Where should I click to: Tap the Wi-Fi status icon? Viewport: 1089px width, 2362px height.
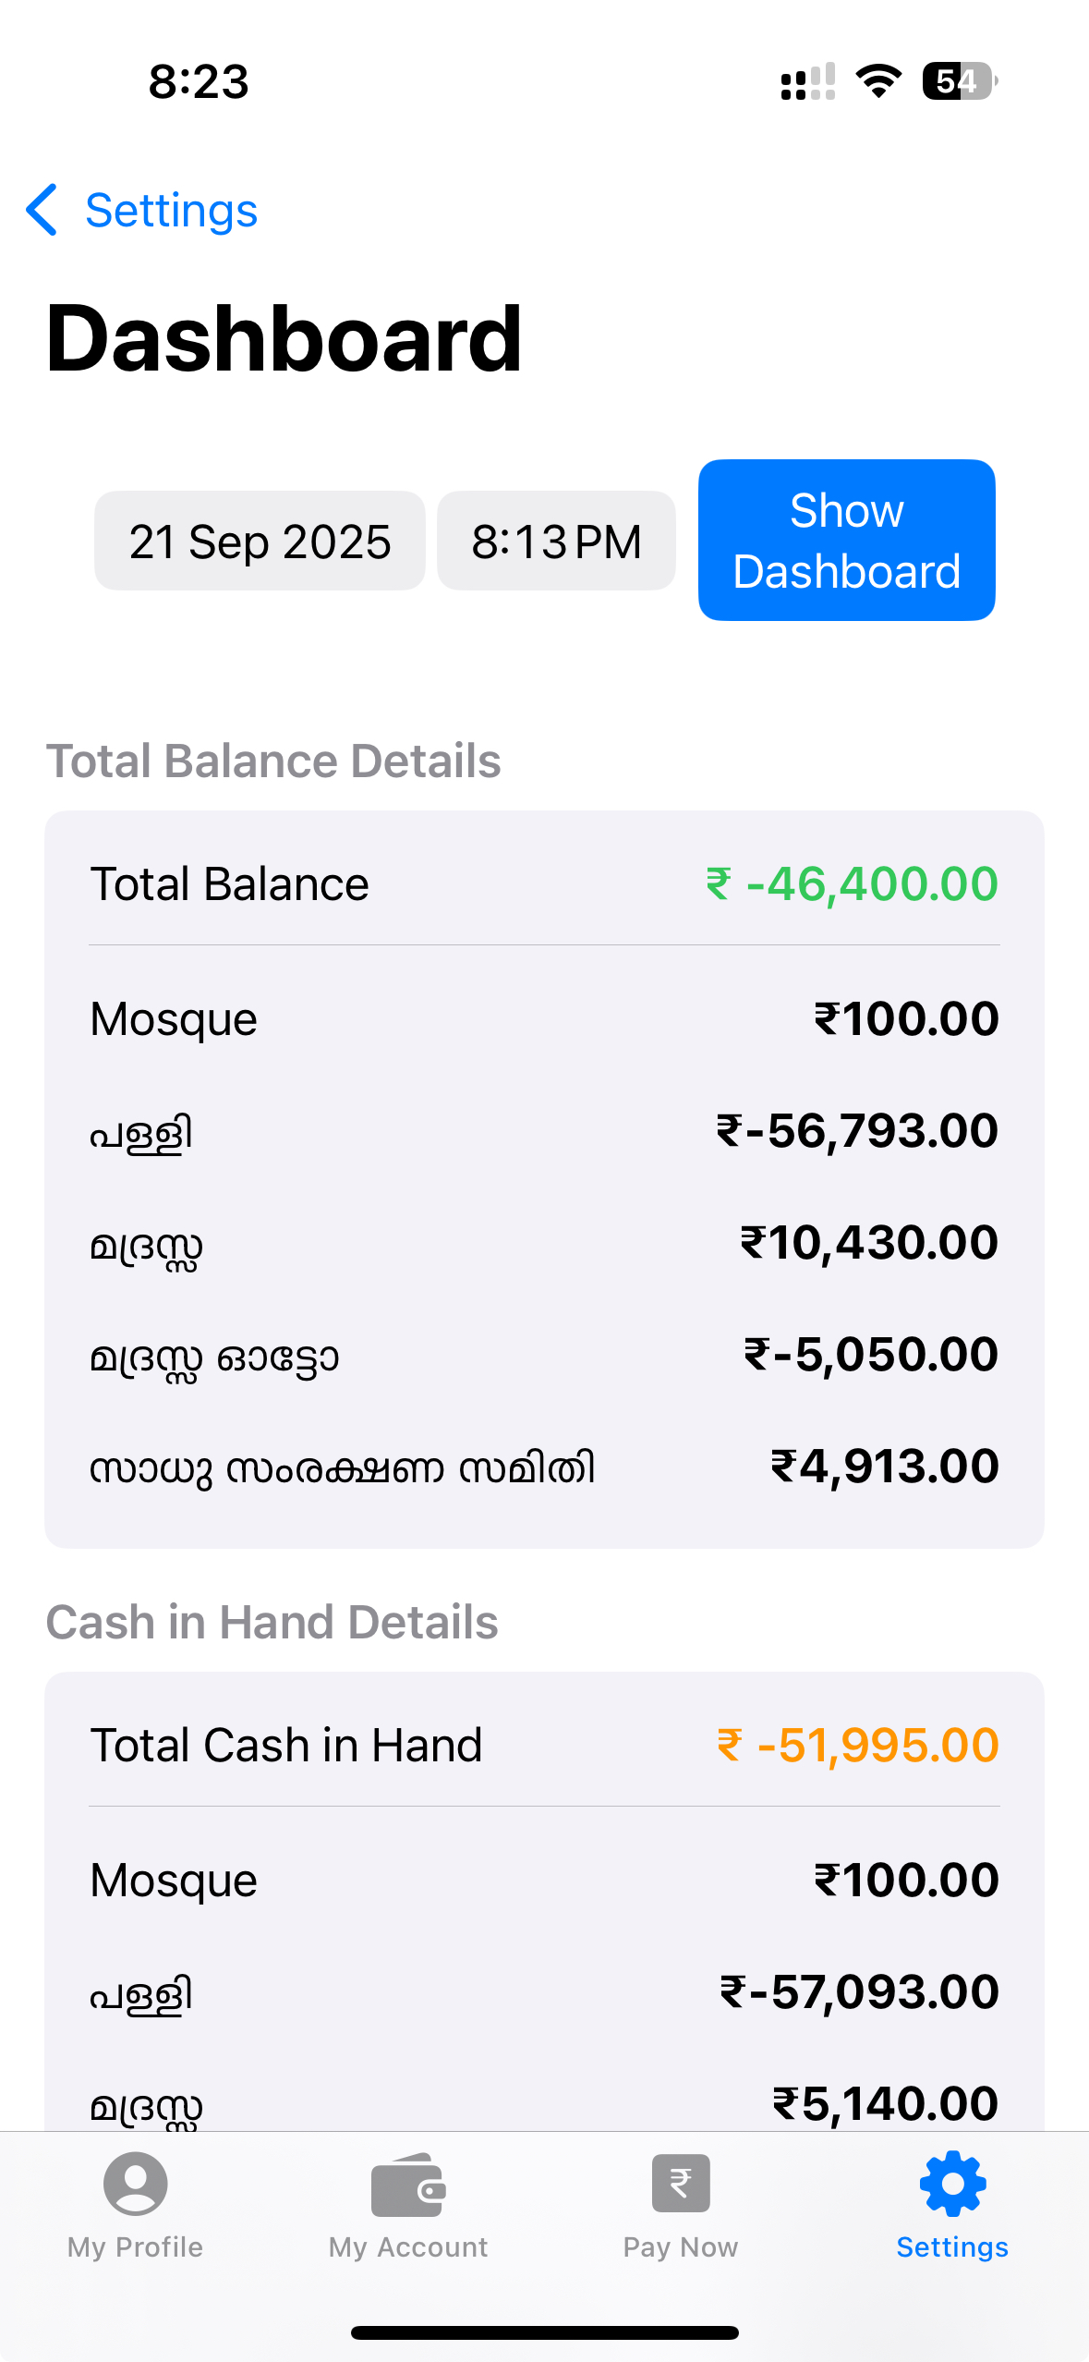point(878,81)
